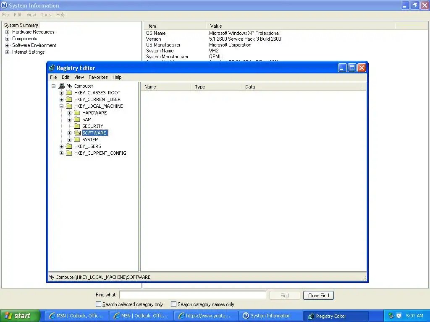Enable Search category names only checkbox

[x=173, y=304]
